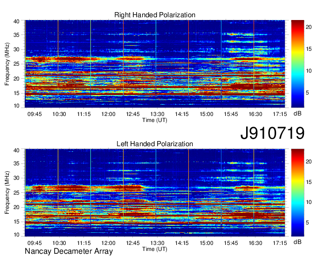The image size is (317, 257).
Task: Click the 15 dB label on Right Handed colorbar
Action: tap(309, 49)
